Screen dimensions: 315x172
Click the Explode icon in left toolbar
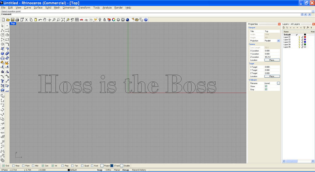(x=7, y=63)
